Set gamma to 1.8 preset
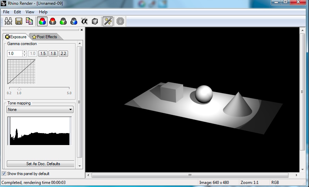This screenshot has width=309, height=187. (53, 54)
